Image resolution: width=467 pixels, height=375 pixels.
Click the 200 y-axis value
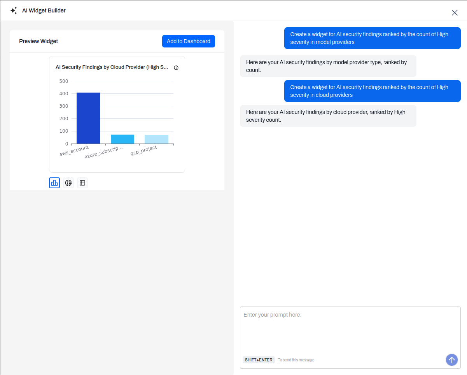click(x=64, y=119)
